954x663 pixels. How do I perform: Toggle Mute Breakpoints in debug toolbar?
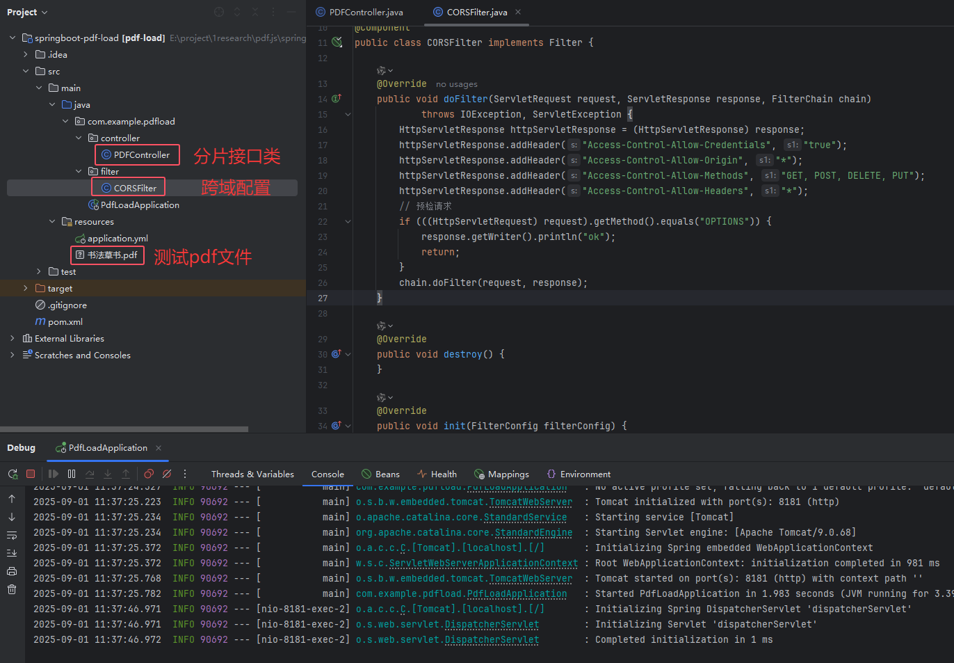click(167, 474)
